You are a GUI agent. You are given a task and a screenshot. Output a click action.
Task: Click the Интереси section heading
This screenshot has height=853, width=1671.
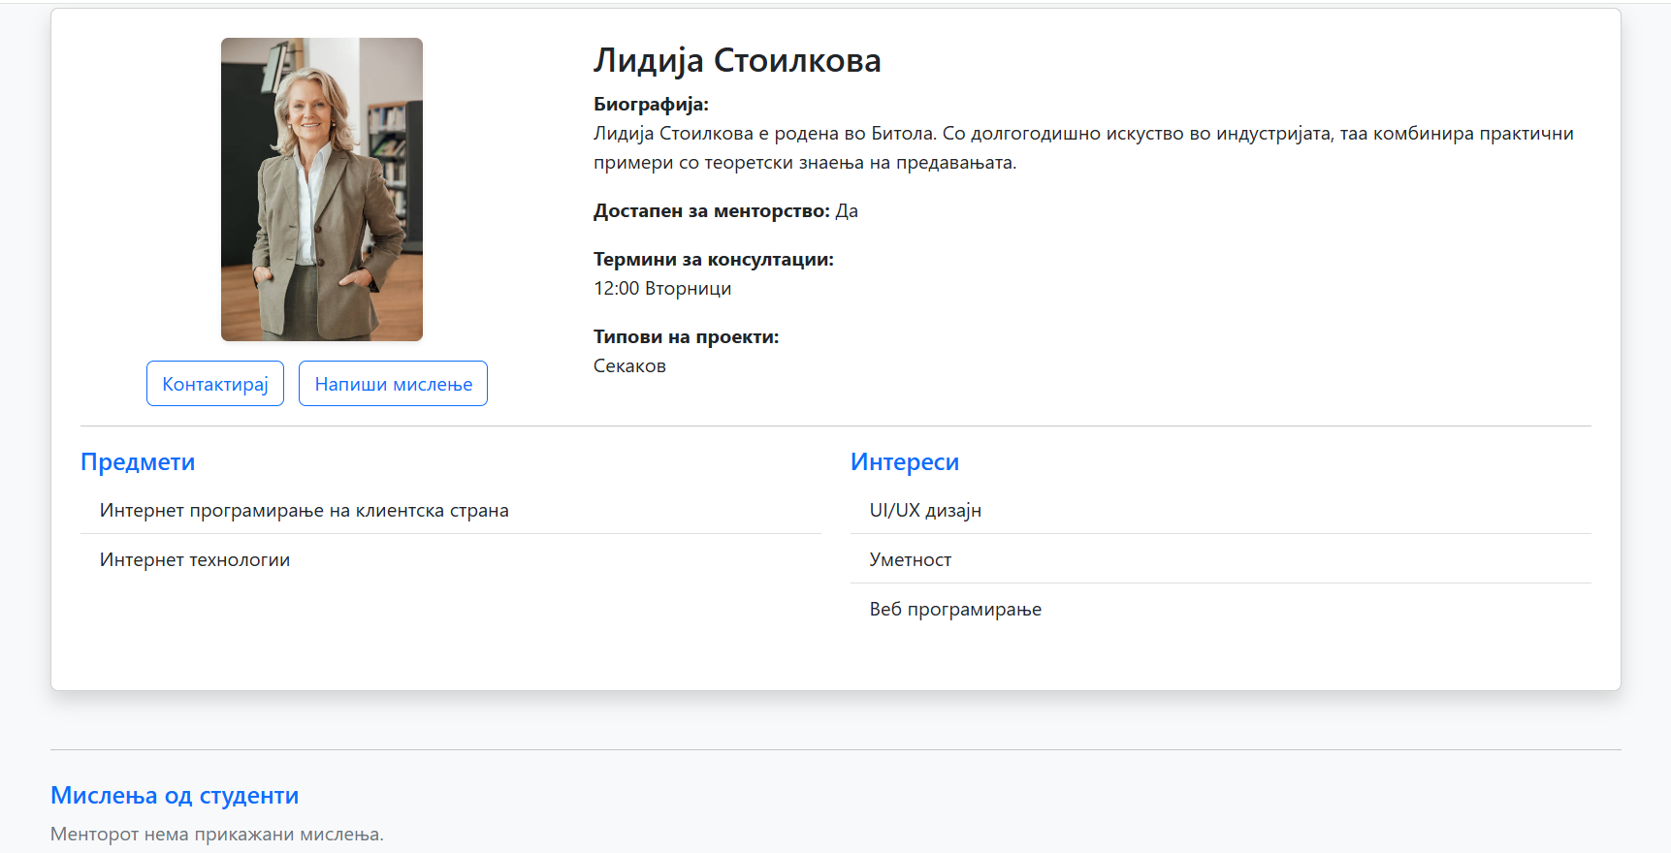[904, 462]
